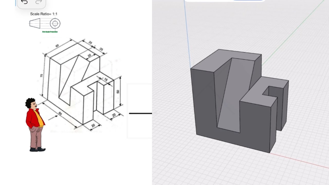Viewport: 329px width, 185px height.
Task: Click the "60" dimension label
Action: [57, 46]
